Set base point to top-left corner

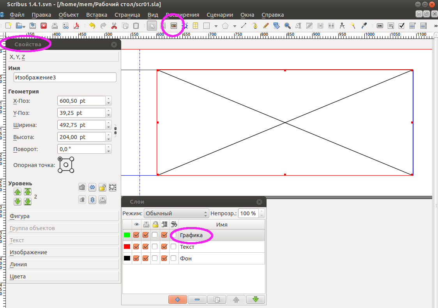click(x=60, y=159)
